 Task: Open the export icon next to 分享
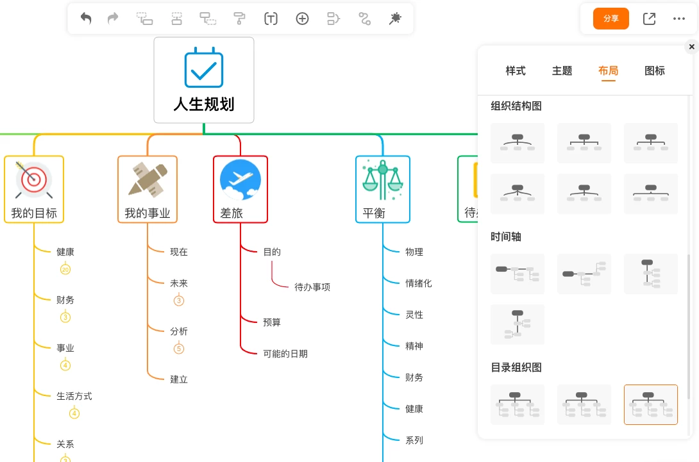(649, 19)
